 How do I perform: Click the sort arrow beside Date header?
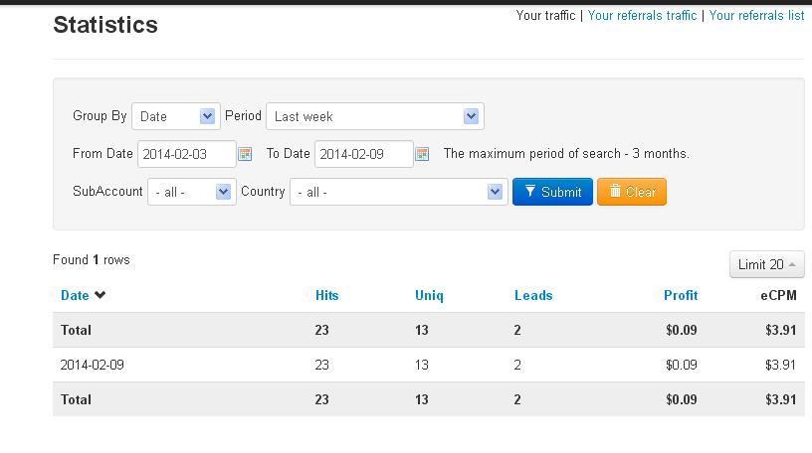[101, 295]
